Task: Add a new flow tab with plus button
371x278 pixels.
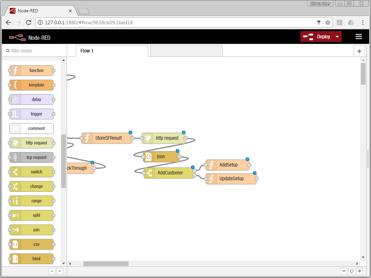Action: [359, 51]
